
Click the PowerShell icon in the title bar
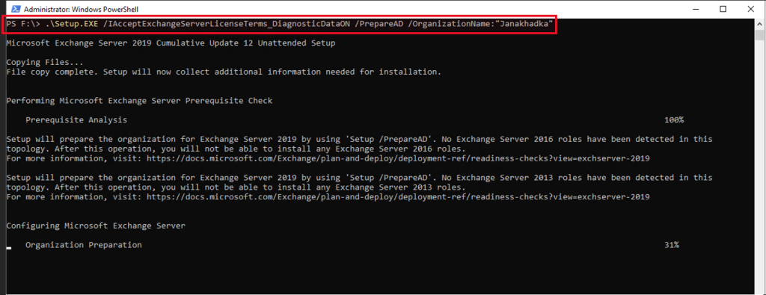click(x=16, y=9)
